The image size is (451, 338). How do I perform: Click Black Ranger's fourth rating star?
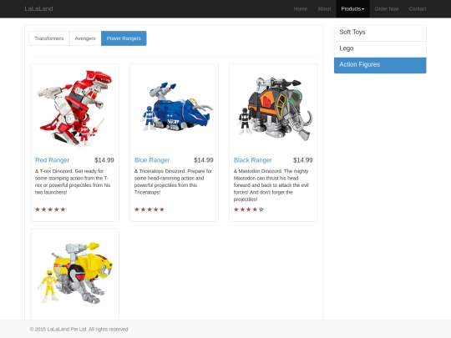click(255, 209)
